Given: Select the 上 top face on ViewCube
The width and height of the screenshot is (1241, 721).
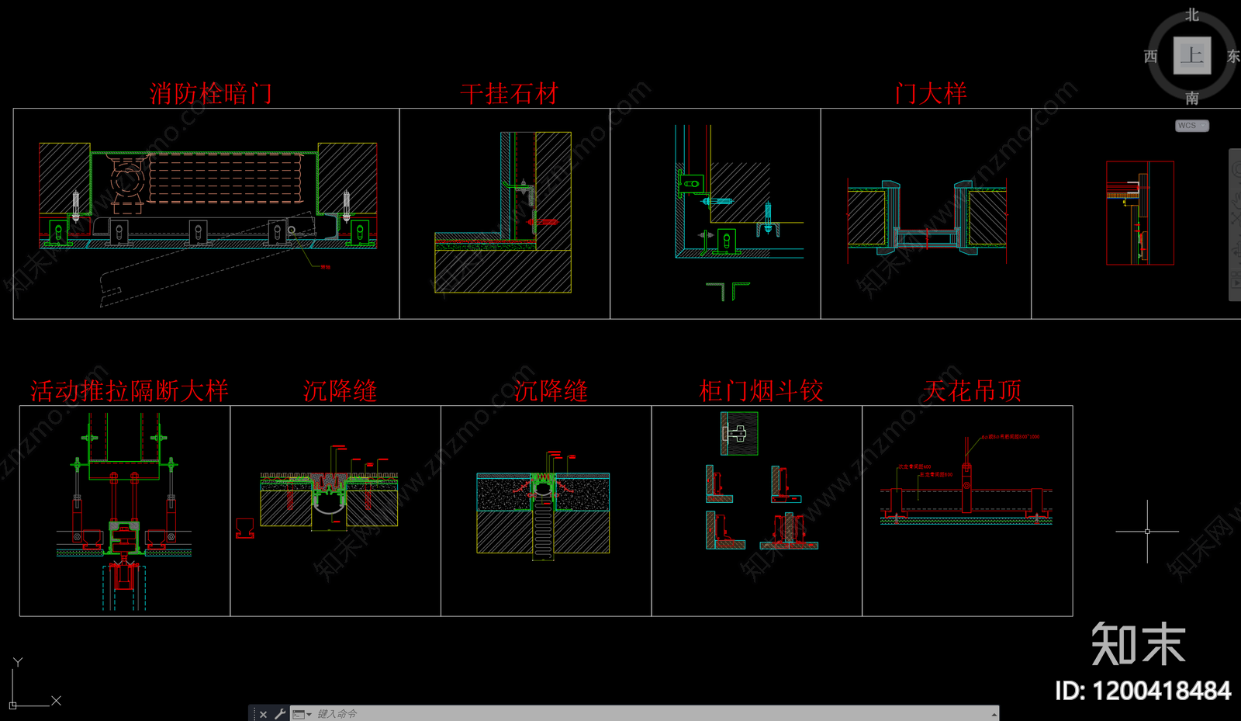Looking at the screenshot, I should (1191, 55).
